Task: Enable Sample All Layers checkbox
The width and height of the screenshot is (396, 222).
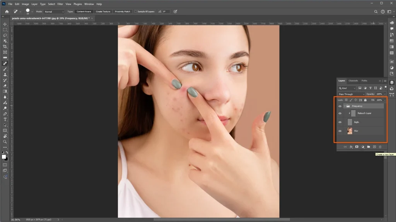Action: (136, 12)
